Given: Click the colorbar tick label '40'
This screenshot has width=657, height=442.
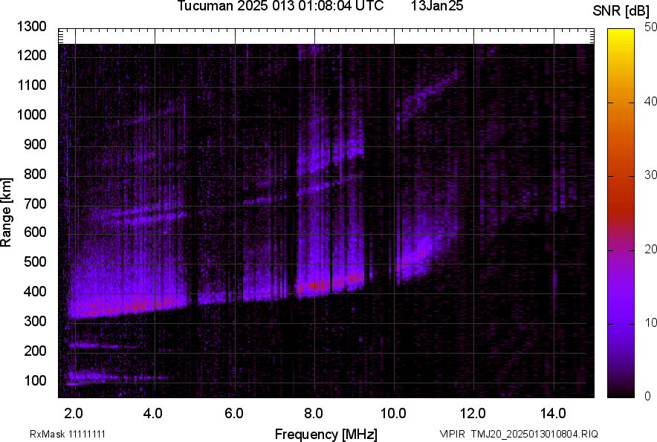Looking at the screenshot, I should pos(650,102).
